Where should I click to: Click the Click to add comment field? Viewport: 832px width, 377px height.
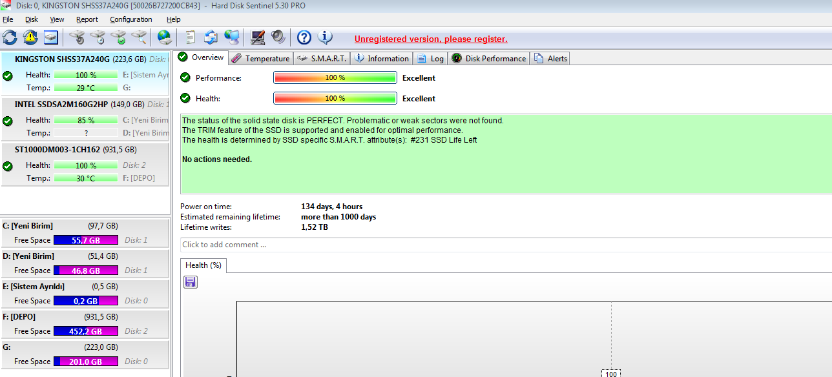tap(506, 245)
